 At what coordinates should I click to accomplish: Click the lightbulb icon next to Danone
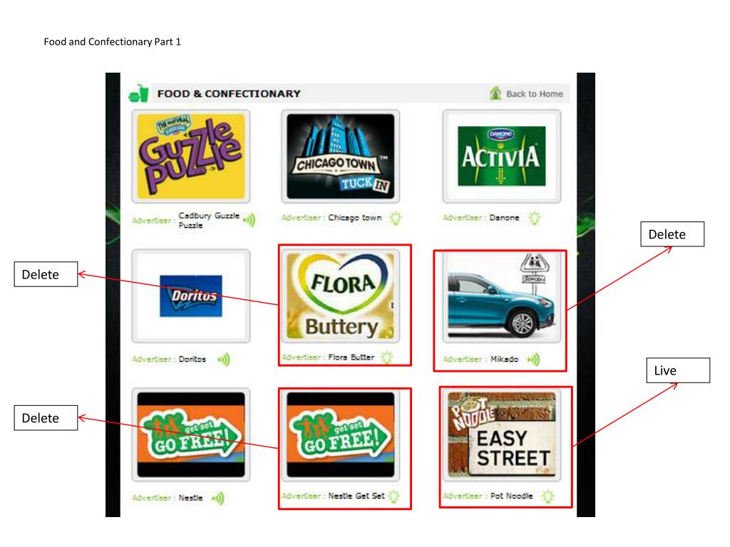click(x=535, y=218)
